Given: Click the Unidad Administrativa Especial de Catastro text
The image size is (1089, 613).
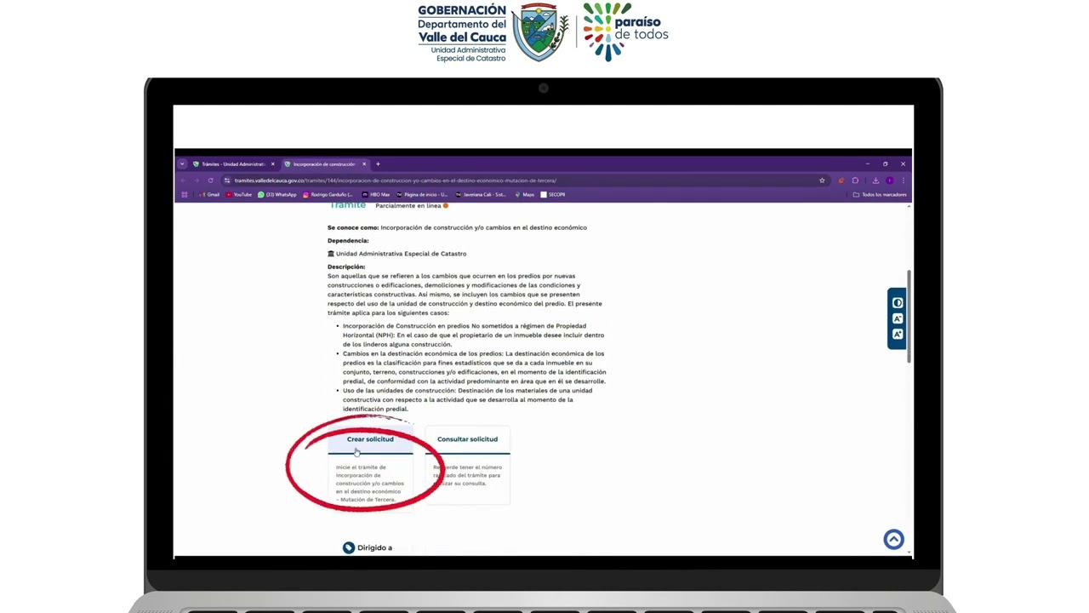Looking at the screenshot, I should tap(401, 254).
